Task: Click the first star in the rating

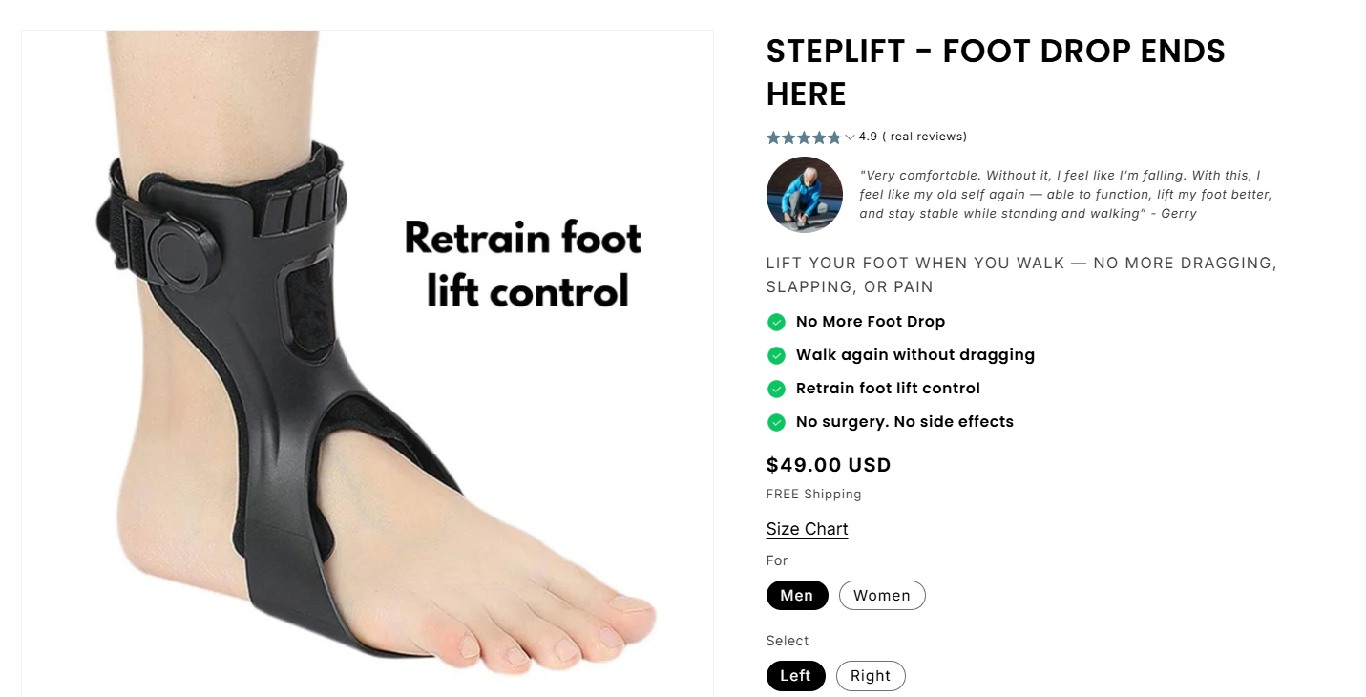Action: point(774,137)
